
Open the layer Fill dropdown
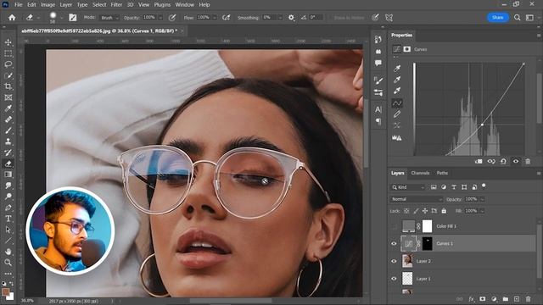483,211
